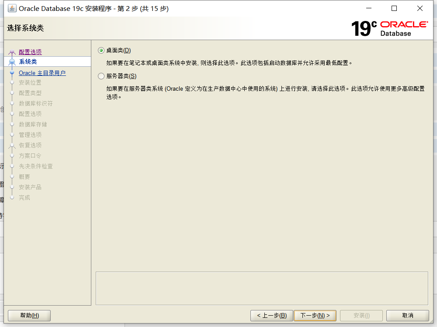437x327 pixels.
Task: Close the installer window
Action: pyautogui.click(x=420, y=8)
